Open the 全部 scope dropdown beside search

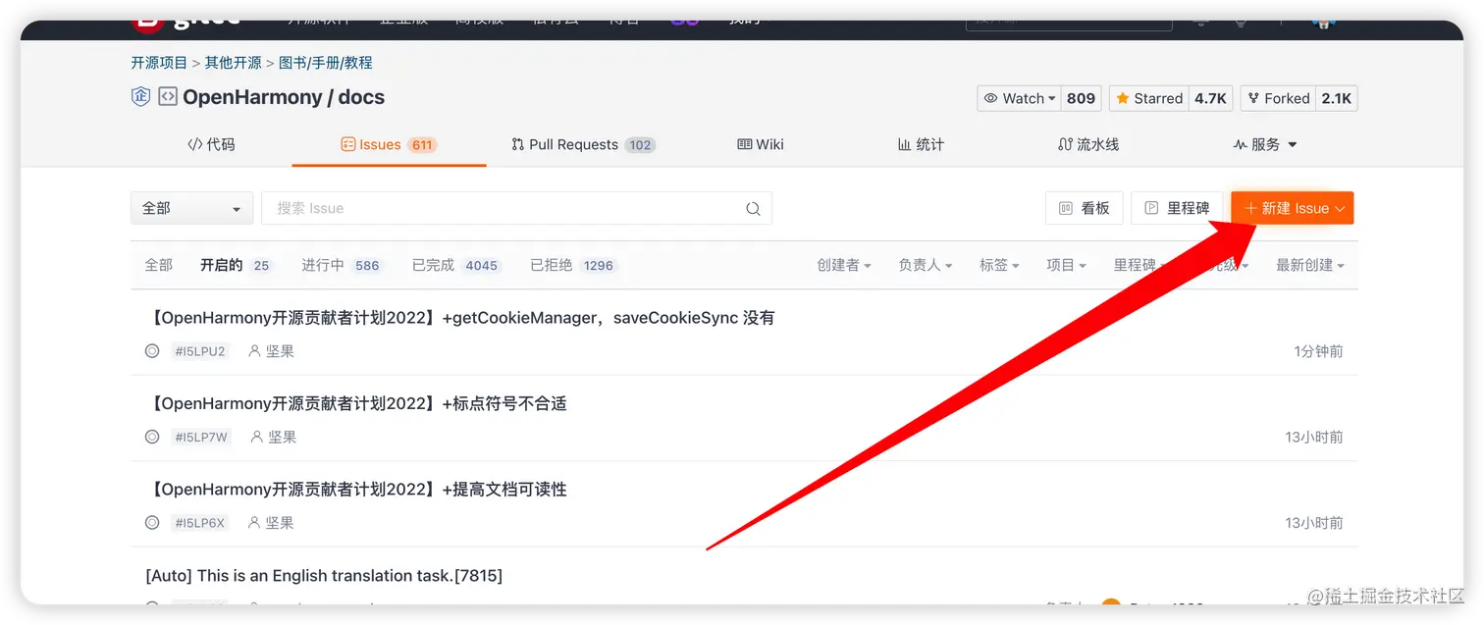pyautogui.click(x=191, y=208)
